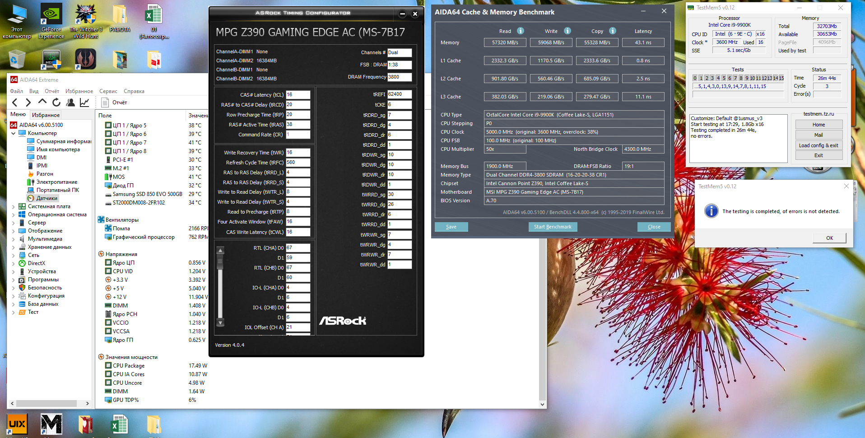
Task: Click the info icon next to Write
Action: click(x=567, y=31)
